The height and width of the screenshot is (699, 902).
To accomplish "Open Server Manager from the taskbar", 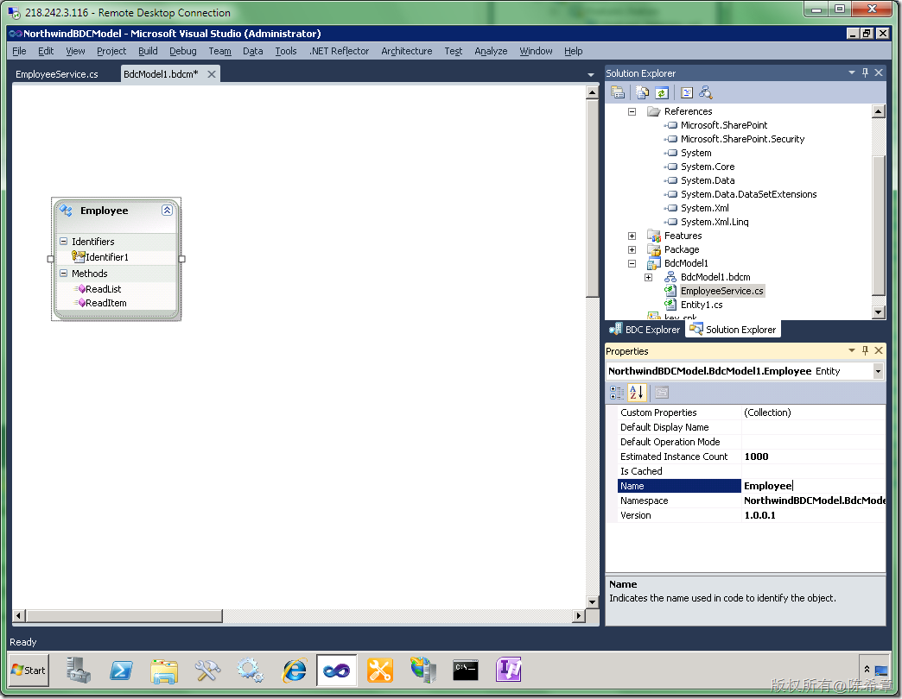I will point(79,671).
